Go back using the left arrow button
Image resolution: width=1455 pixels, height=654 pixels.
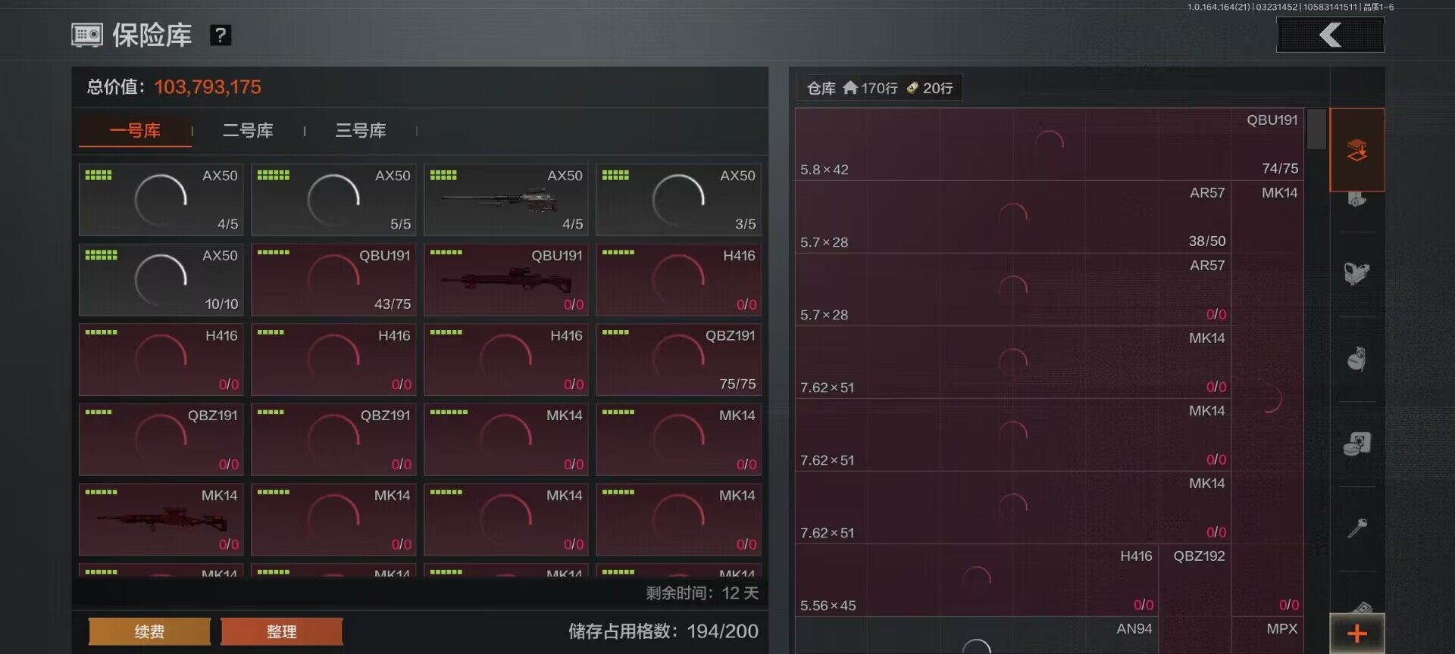[x=1331, y=35]
